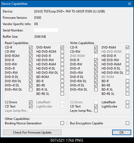Toggle Write DVD+RW DL checkbox
Image resolution: width=134 pixels, height=143 pixels.
(96, 90)
